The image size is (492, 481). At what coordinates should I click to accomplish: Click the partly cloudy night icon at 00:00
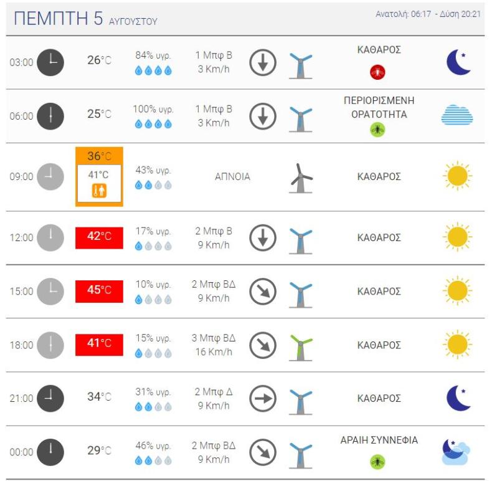click(x=456, y=452)
